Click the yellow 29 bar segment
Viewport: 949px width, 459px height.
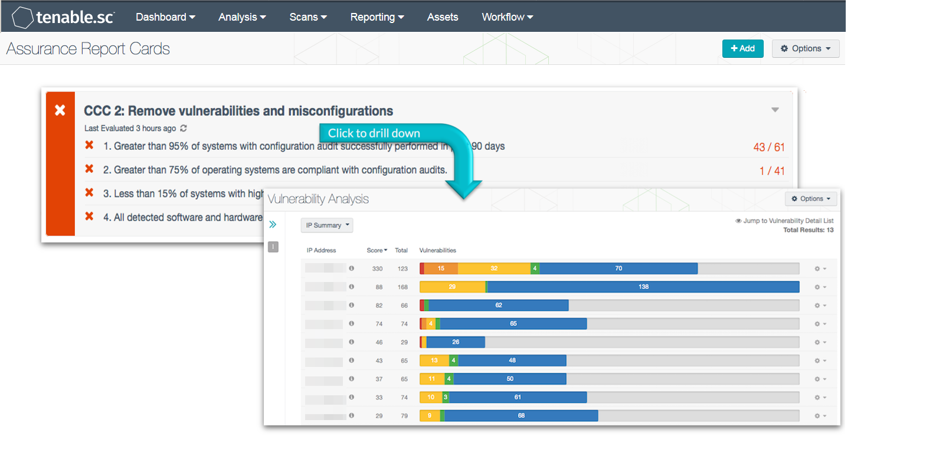pos(452,287)
